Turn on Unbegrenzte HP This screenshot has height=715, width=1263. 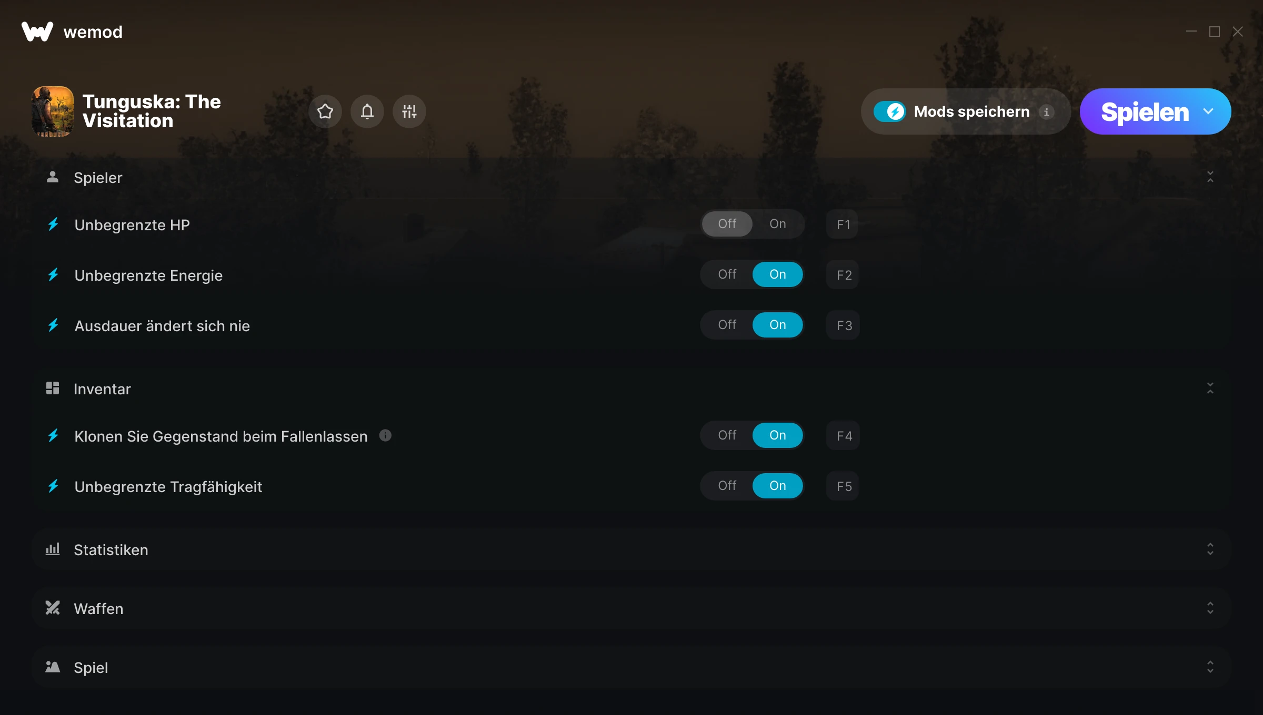(778, 224)
